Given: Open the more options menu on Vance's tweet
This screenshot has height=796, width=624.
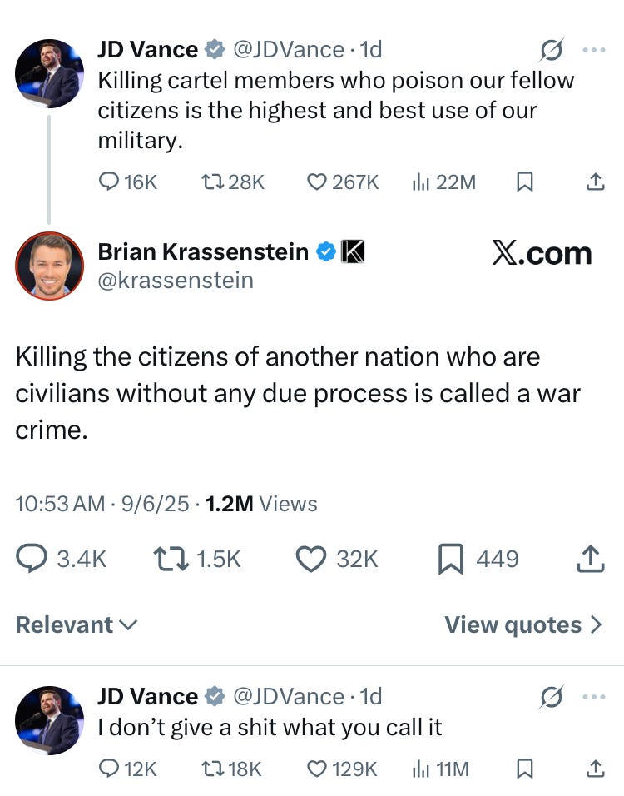Looking at the screenshot, I should (x=594, y=49).
